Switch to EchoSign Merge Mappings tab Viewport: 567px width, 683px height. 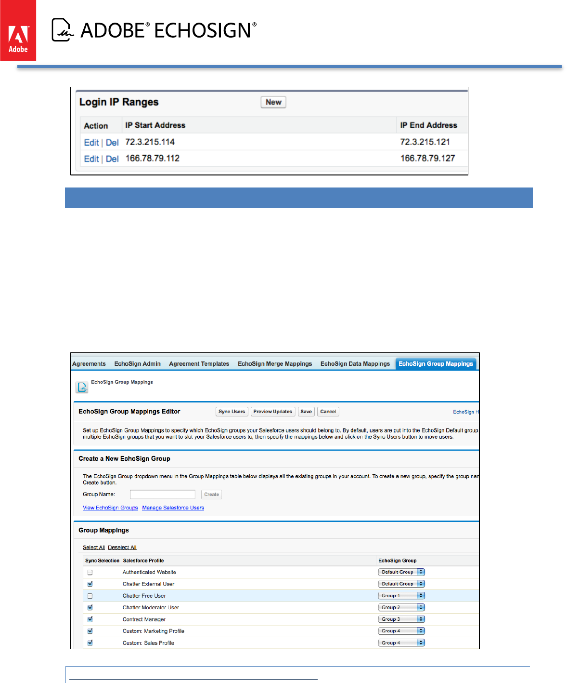click(x=275, y=364)
